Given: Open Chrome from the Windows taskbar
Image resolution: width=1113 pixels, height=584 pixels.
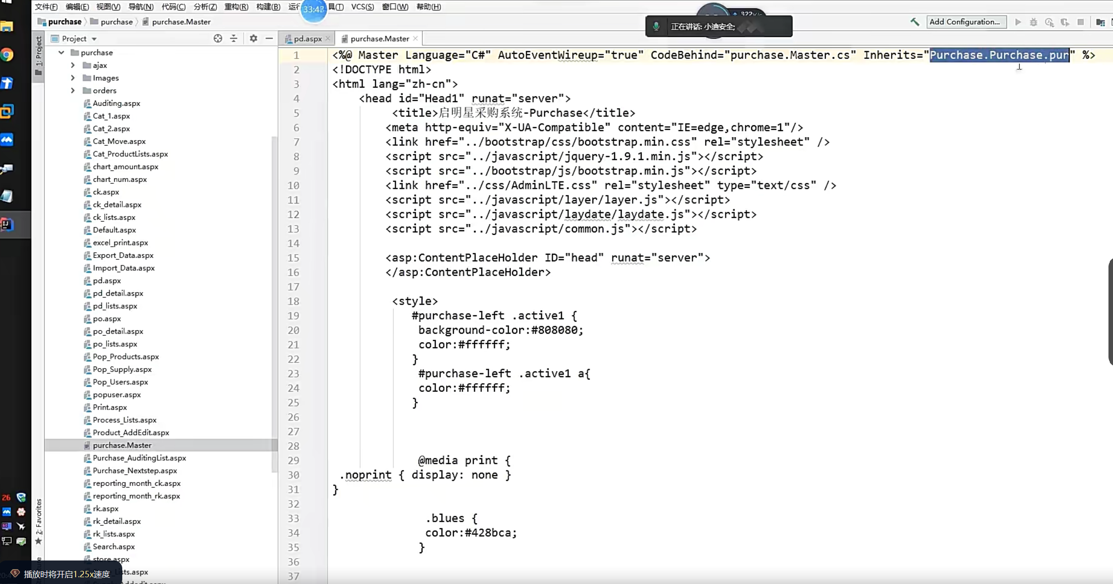Looking at the screenshot, I should click(7, 55).
